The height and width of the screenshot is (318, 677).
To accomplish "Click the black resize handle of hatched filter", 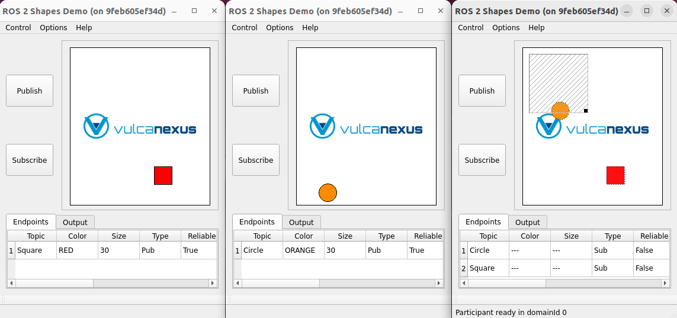I will pos(586,111).
